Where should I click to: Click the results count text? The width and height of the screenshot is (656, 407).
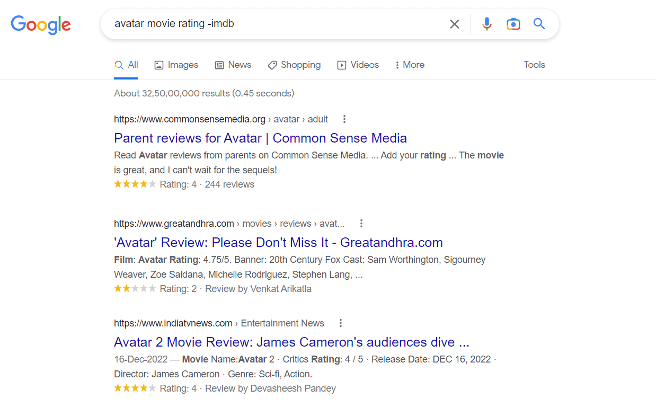pos(204,93)
